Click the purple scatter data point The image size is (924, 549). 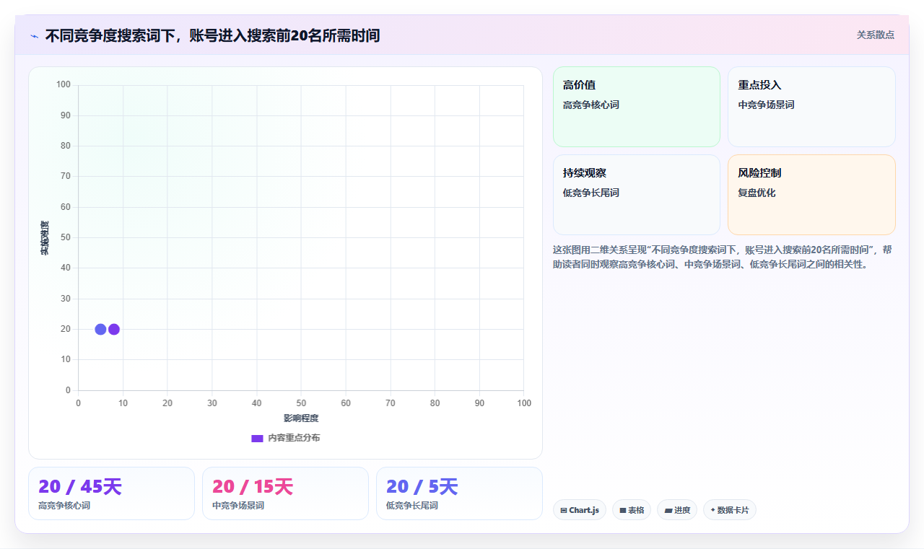tap(113, 329)
